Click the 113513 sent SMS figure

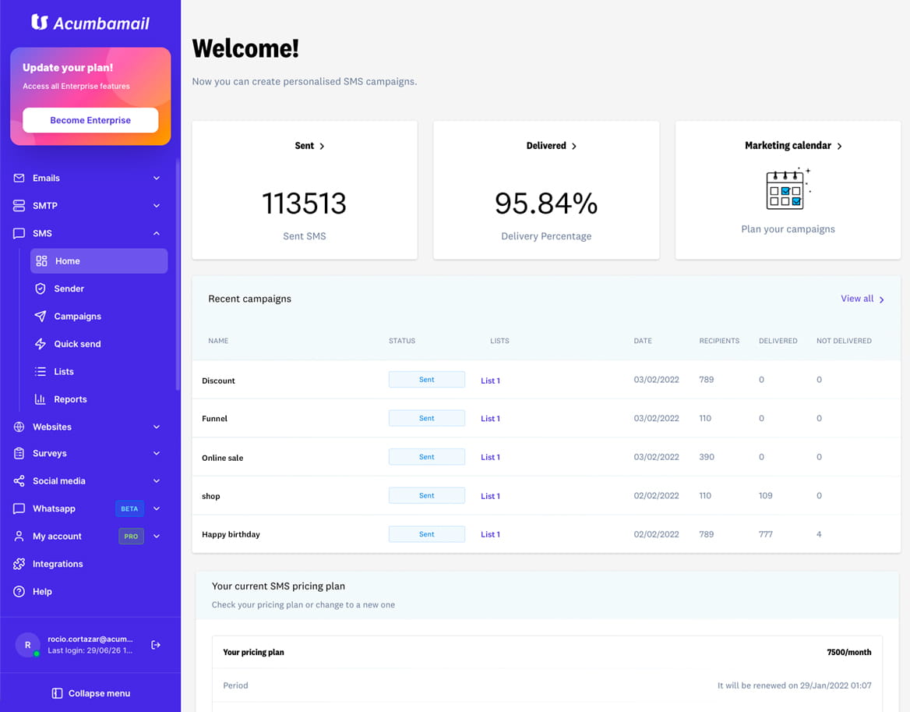[304, 204]
